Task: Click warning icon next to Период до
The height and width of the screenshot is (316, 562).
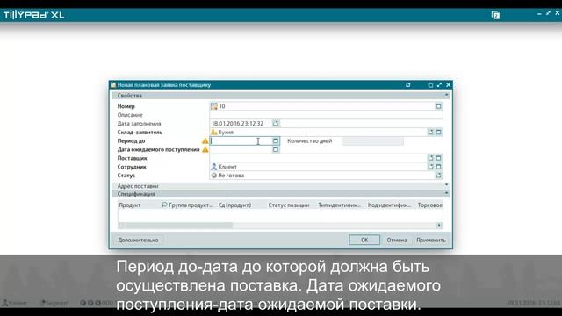Action: pos(205,140)
